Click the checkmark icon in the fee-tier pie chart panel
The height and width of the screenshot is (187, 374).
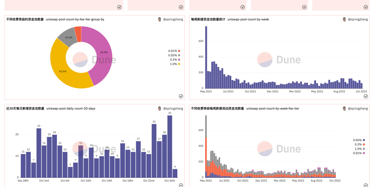pos(181,96)
